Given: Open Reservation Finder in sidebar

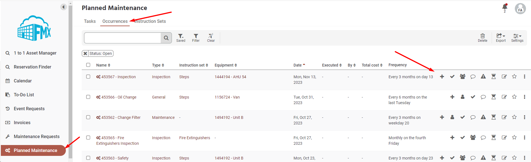Looking at the screenshot, I should coord(32,67).
